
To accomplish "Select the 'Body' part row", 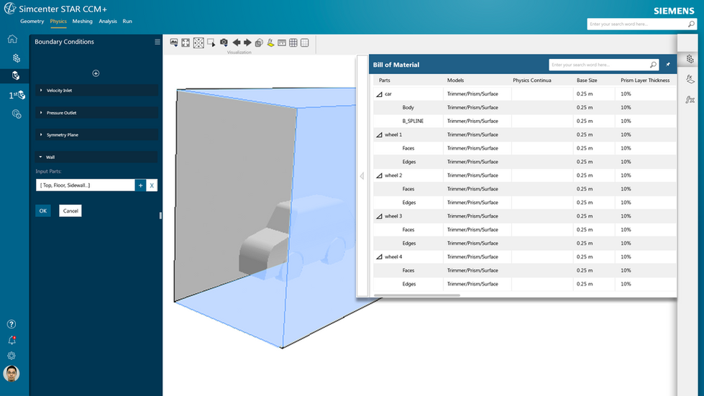I will [524, 108].
